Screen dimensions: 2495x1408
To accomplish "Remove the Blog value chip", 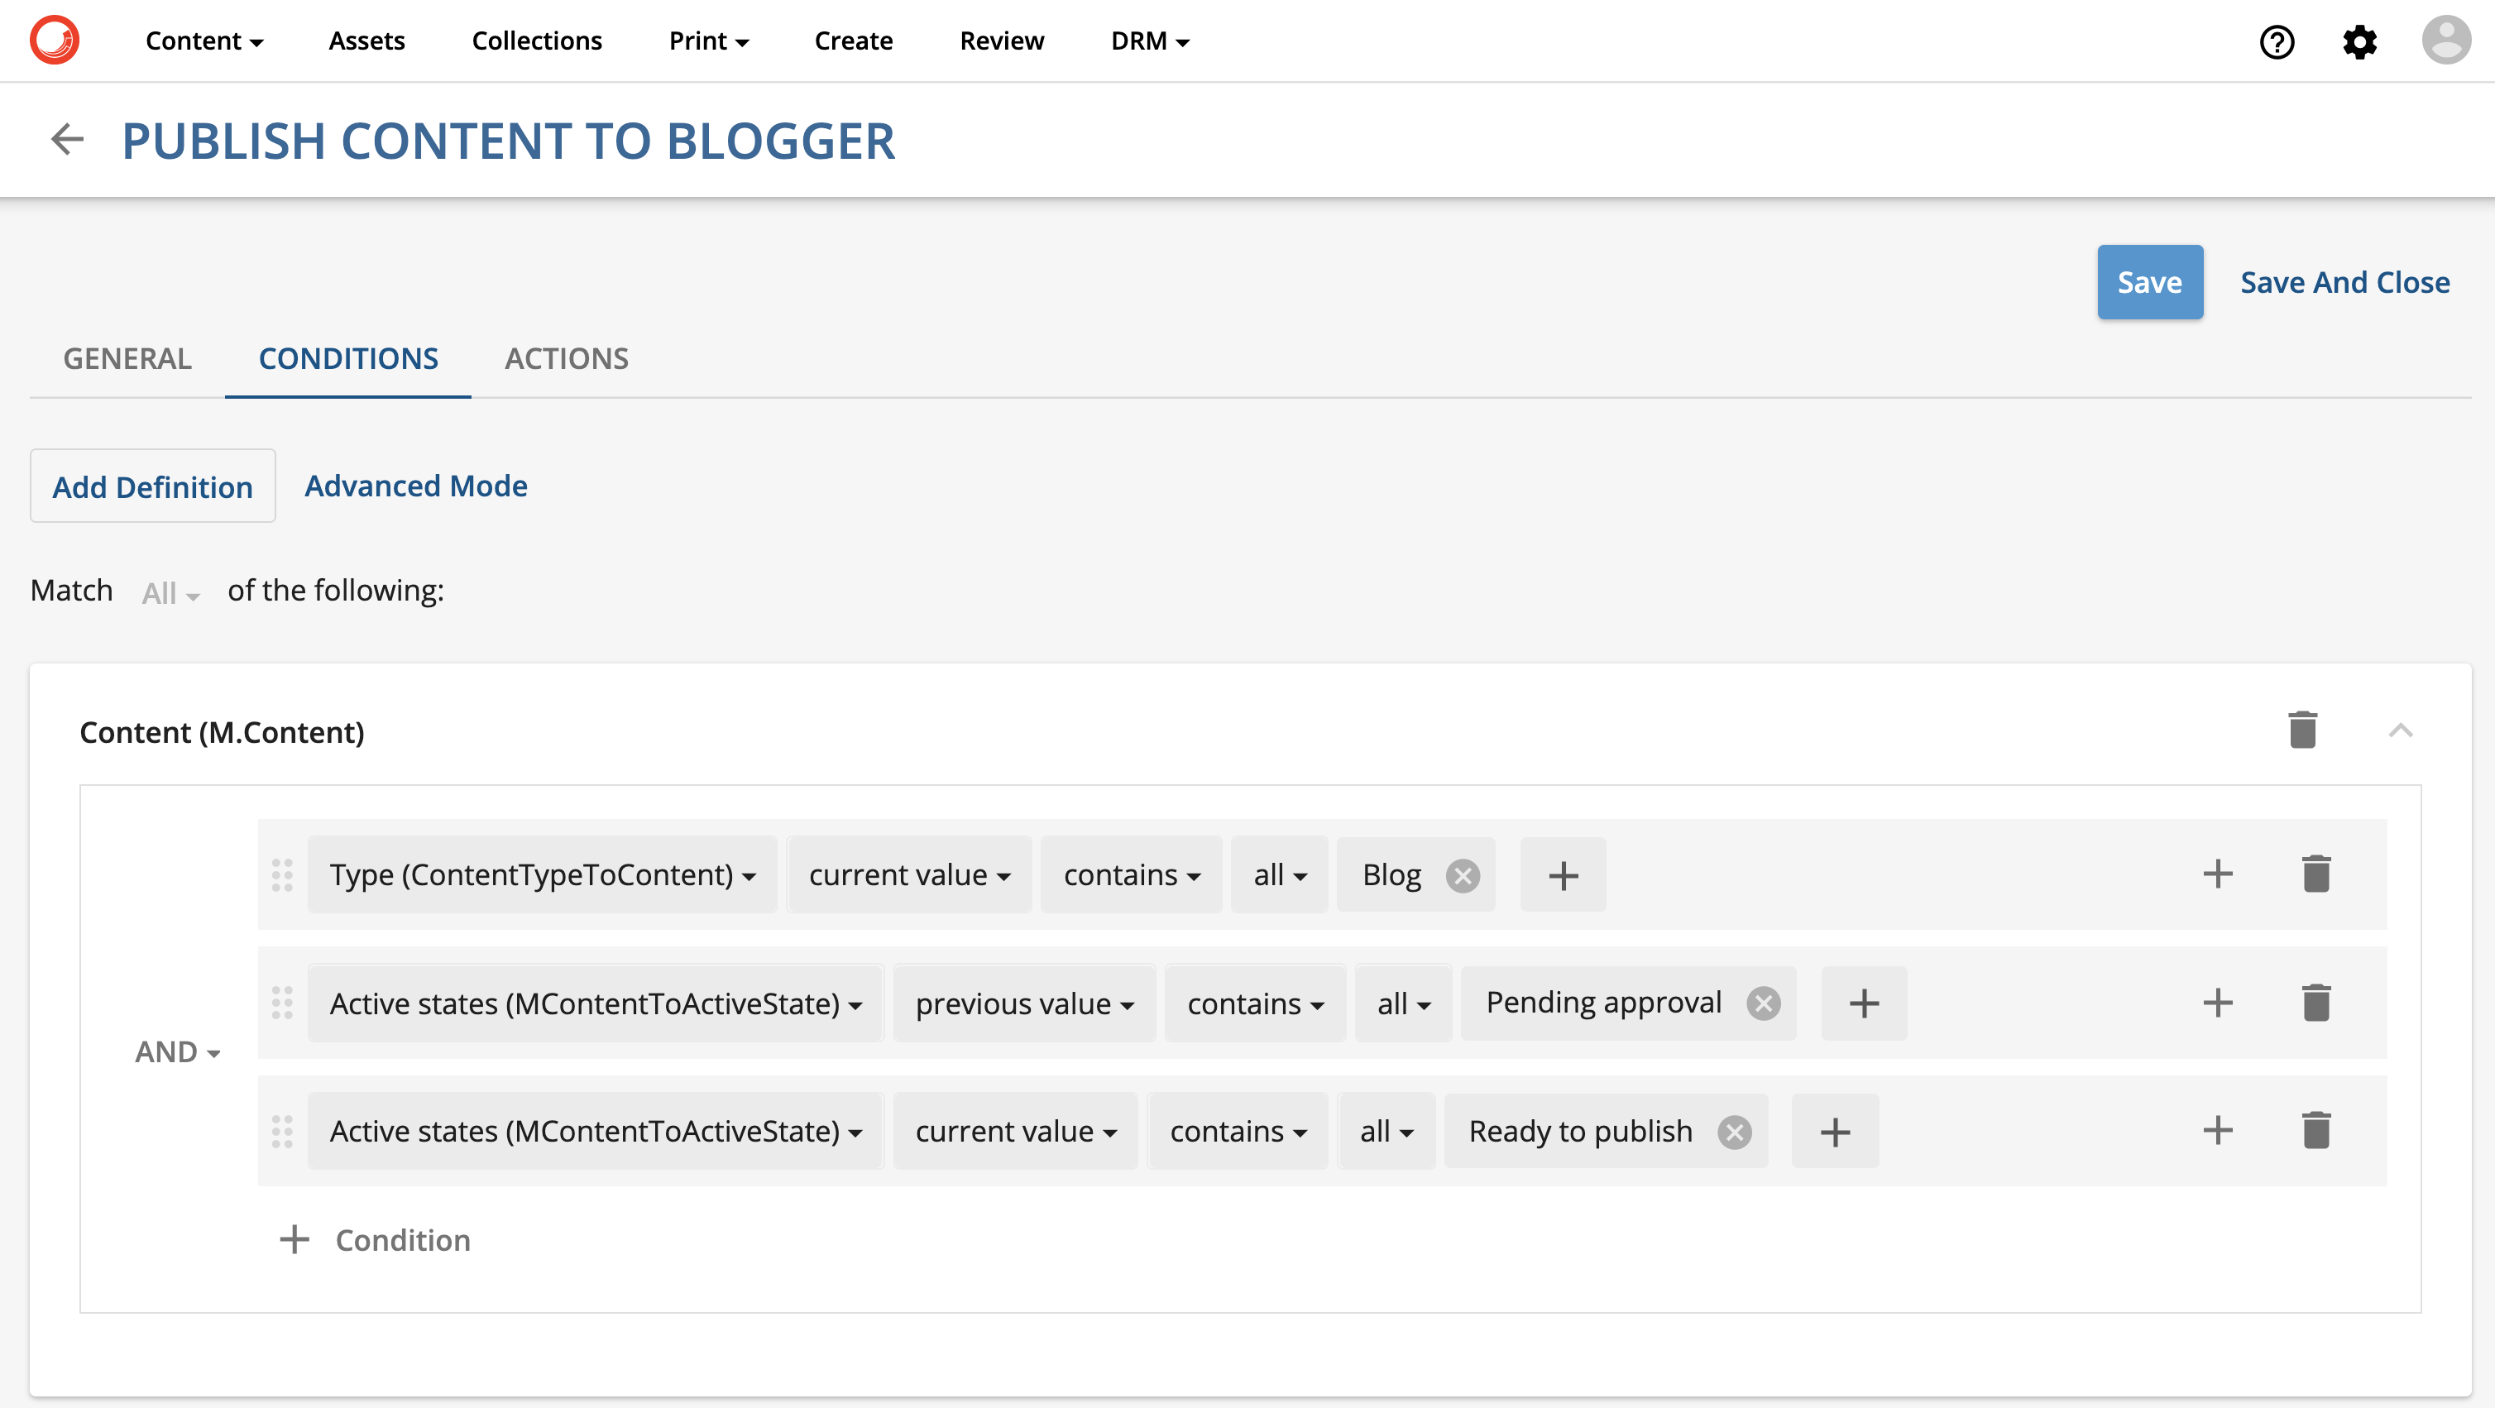I will point(1463,875).
